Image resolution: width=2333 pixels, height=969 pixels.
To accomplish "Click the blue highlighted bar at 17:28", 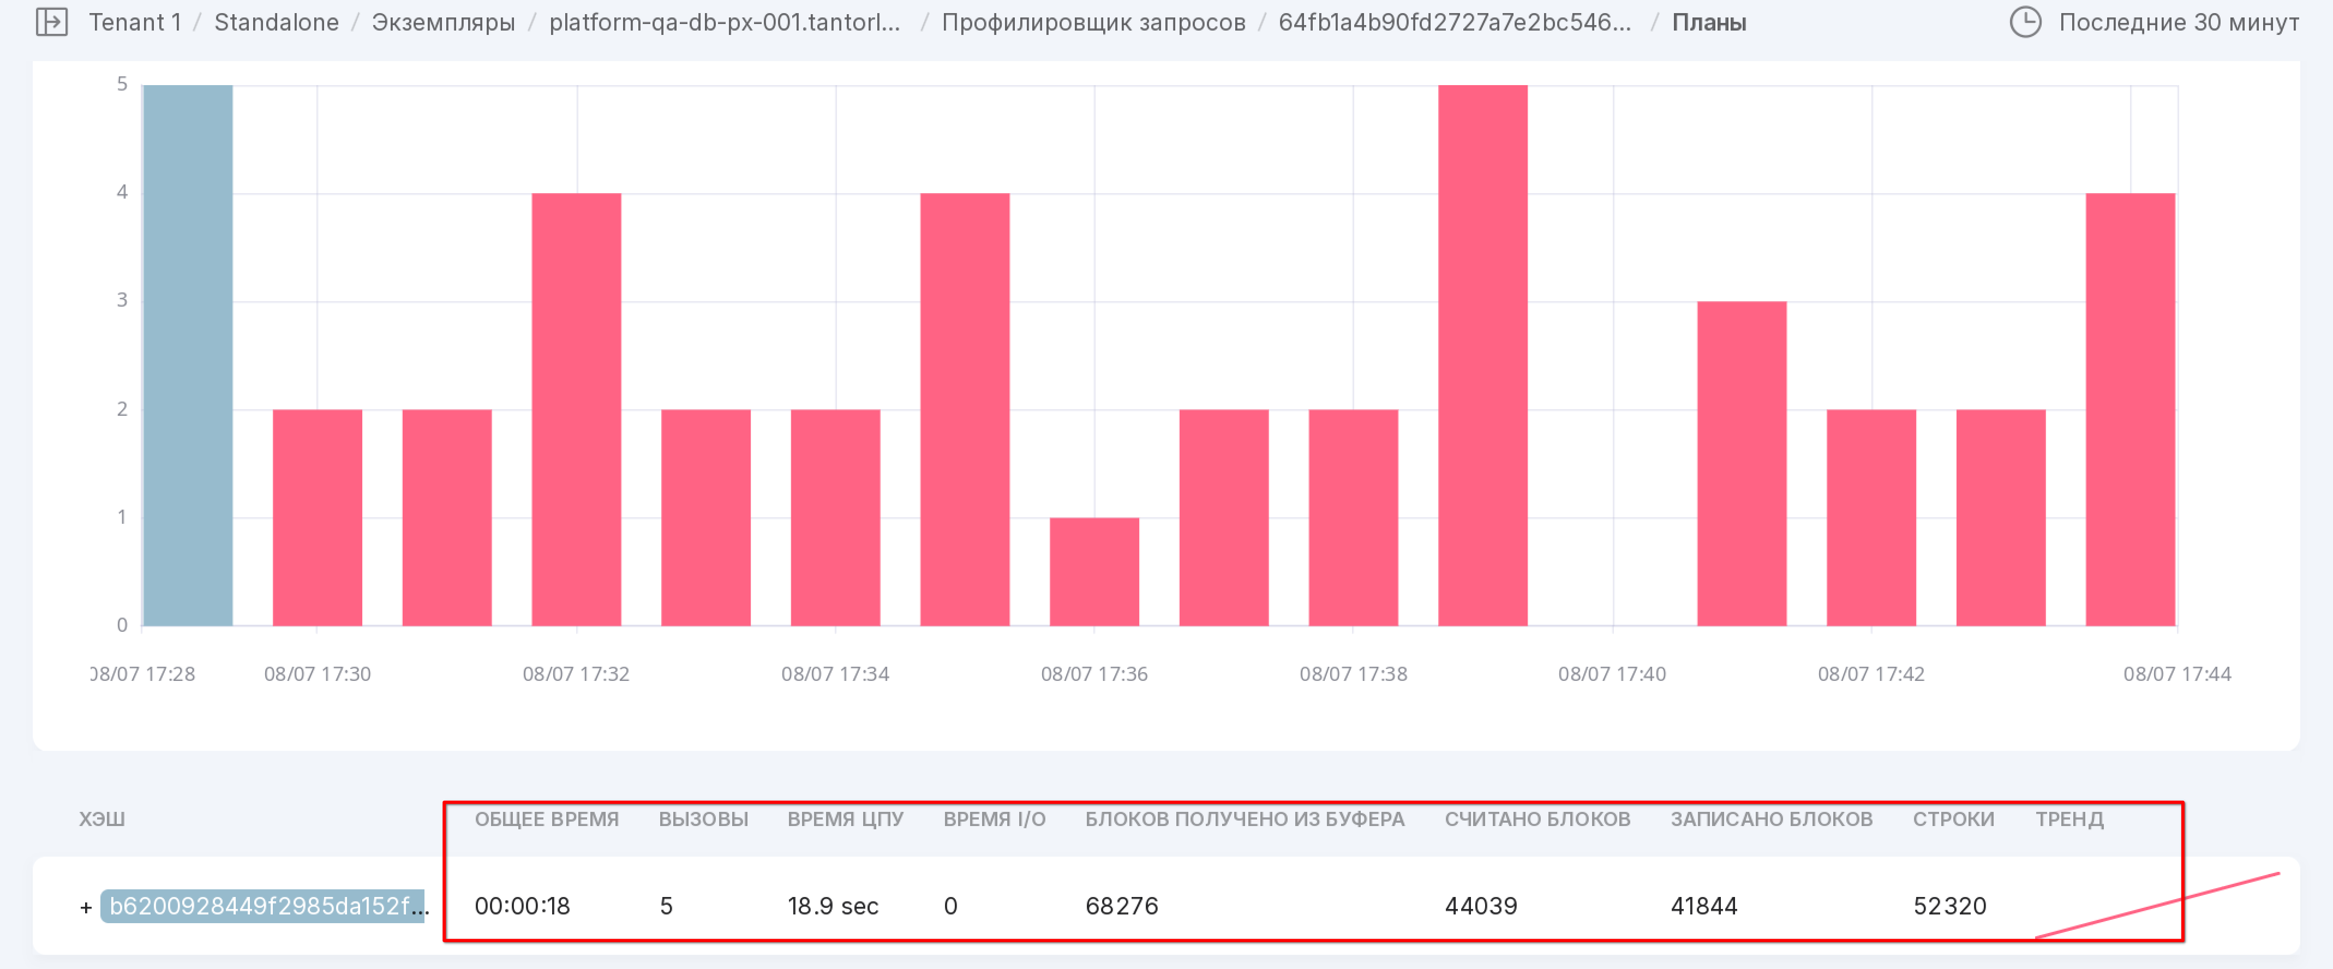I will tap(188, 355).
